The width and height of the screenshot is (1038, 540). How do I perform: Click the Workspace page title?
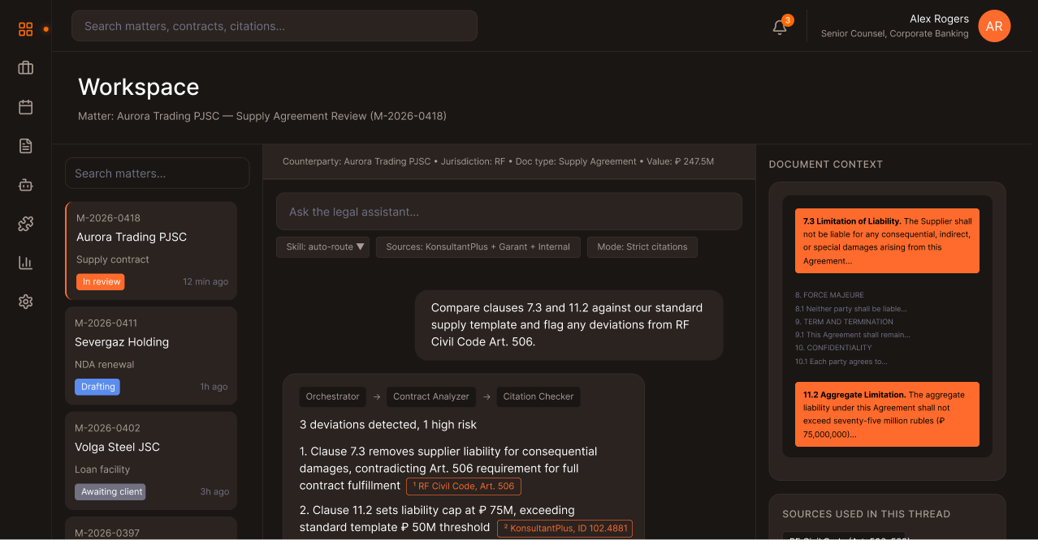coord(139,87)
